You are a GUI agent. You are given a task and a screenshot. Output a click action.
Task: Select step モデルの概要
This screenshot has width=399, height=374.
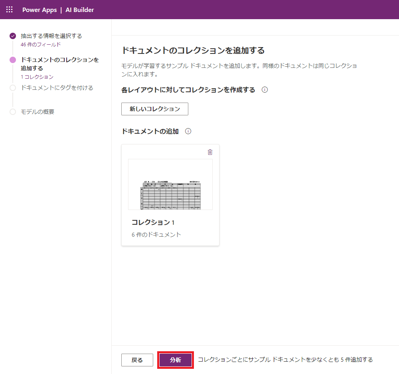click(x=38, y=112)
